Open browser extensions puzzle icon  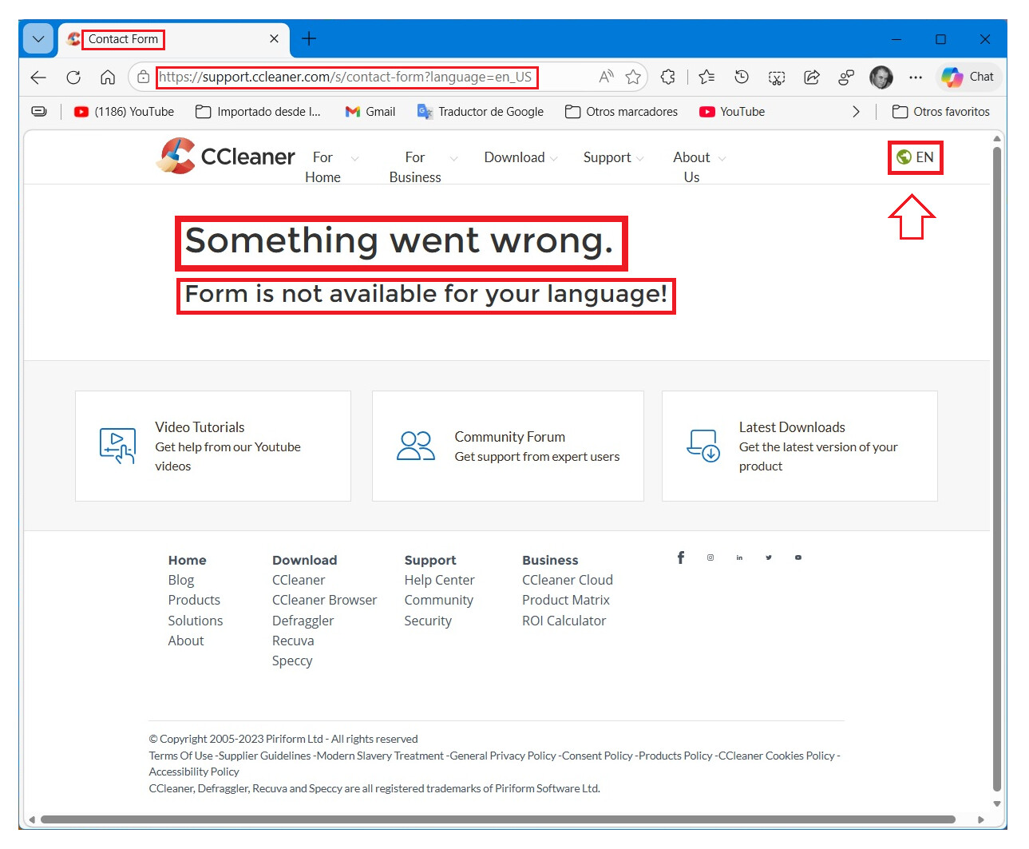[668, 77]
